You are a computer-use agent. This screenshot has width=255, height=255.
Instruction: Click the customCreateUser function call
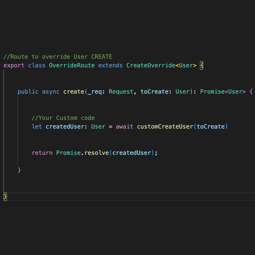[165, 127]
